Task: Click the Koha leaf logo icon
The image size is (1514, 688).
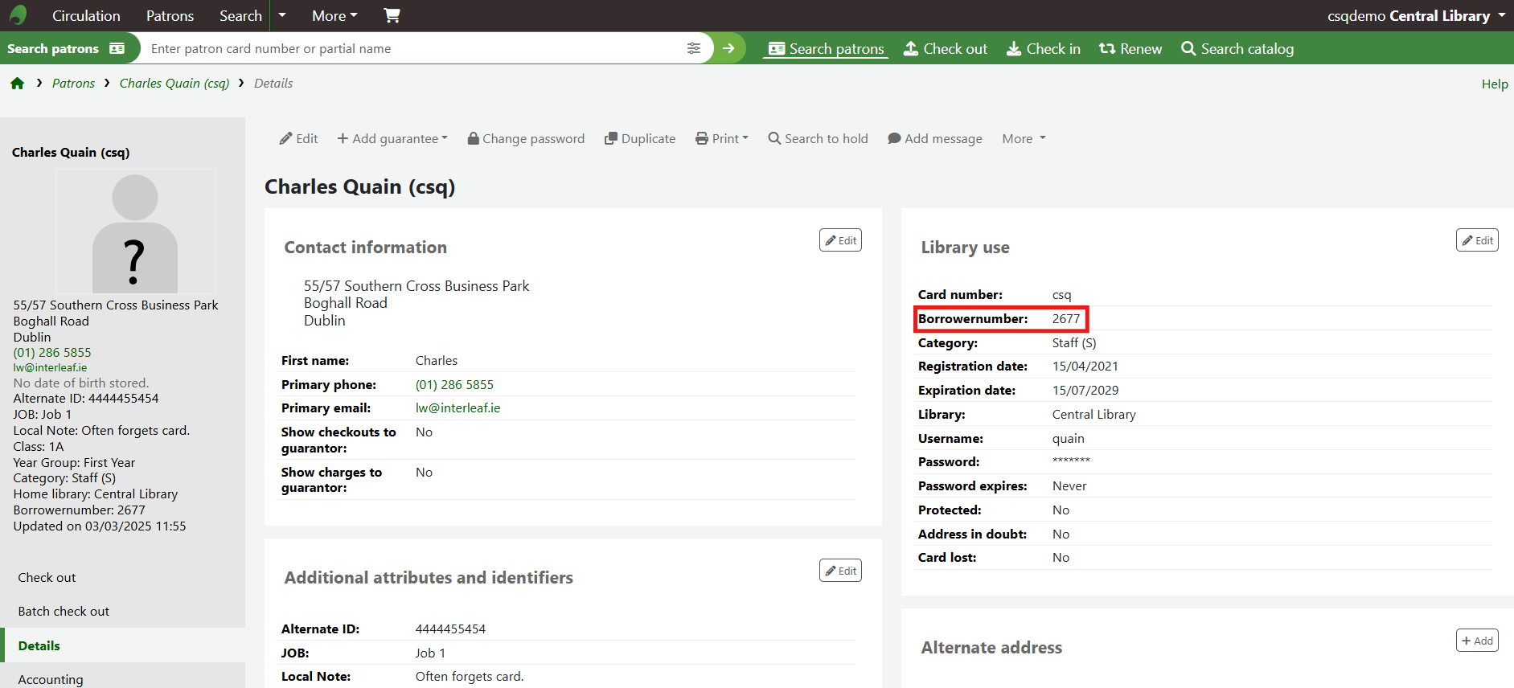Action: 18,15
